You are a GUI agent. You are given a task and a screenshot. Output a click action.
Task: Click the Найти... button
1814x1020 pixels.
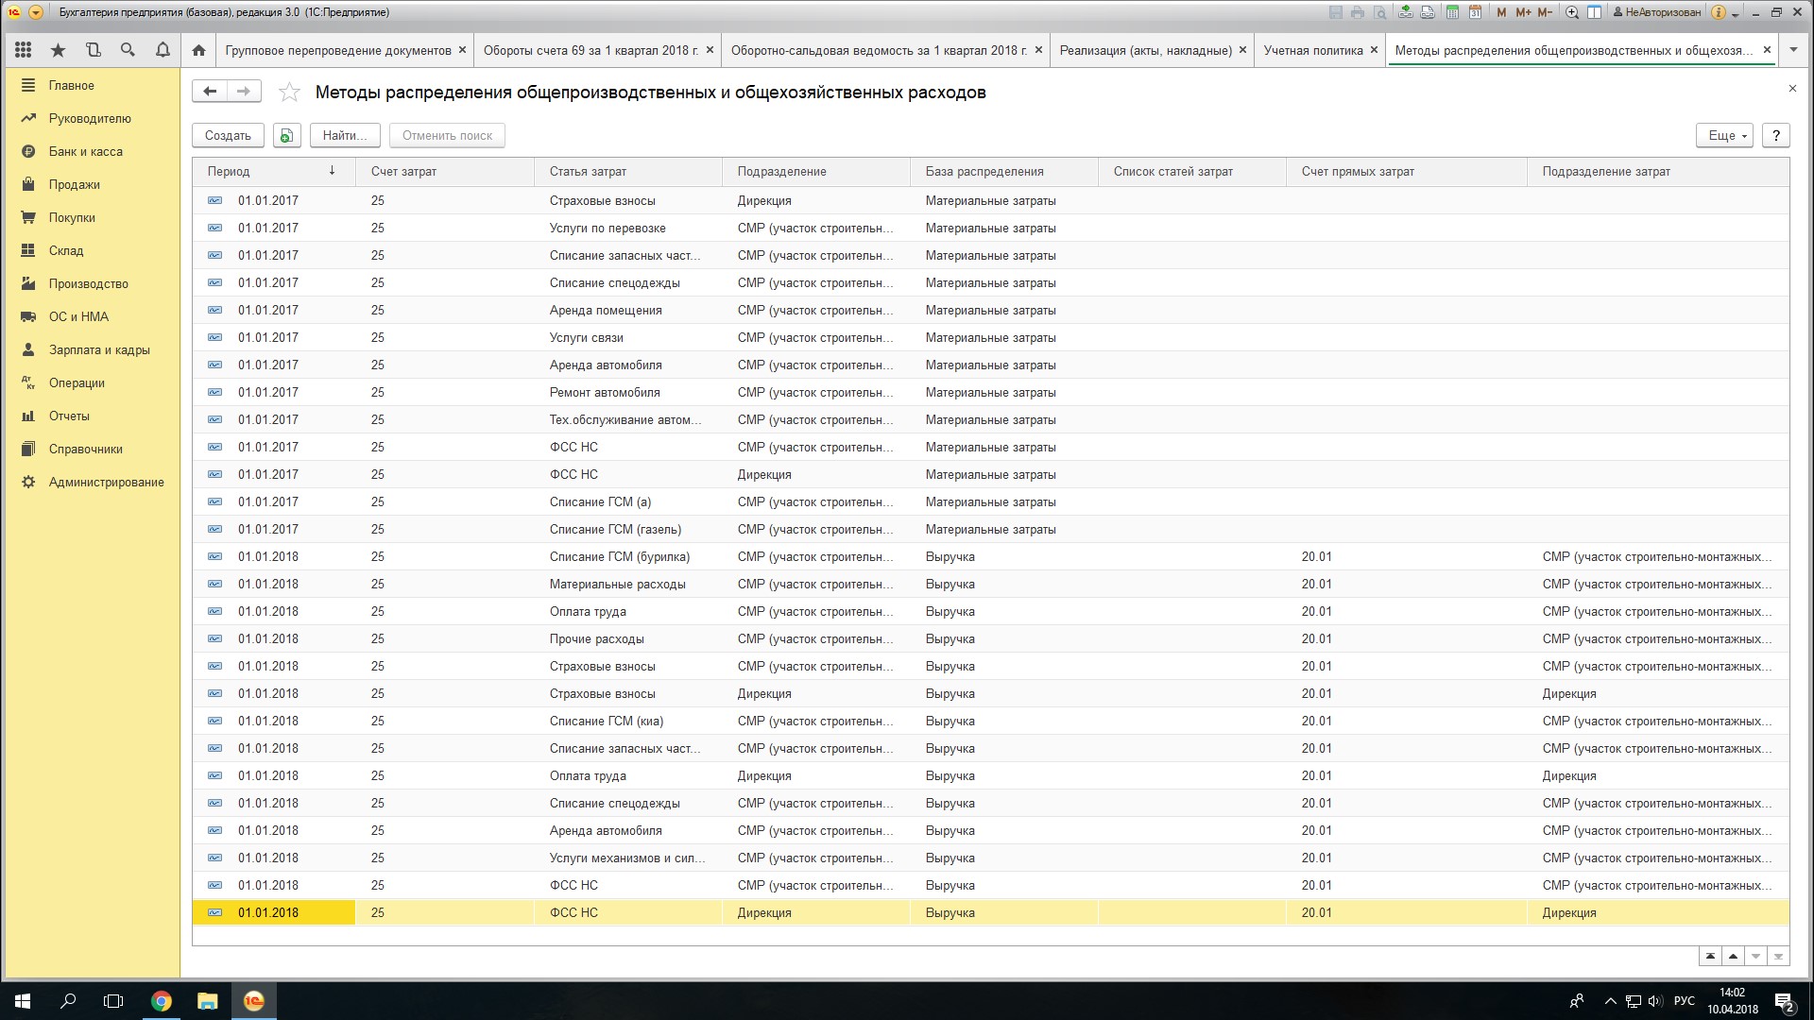tap(345, 135)
